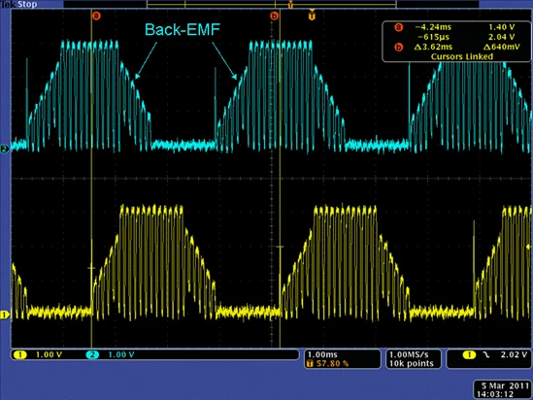Click channel 1 scale value 1.00 V

[x=49, y=354]
